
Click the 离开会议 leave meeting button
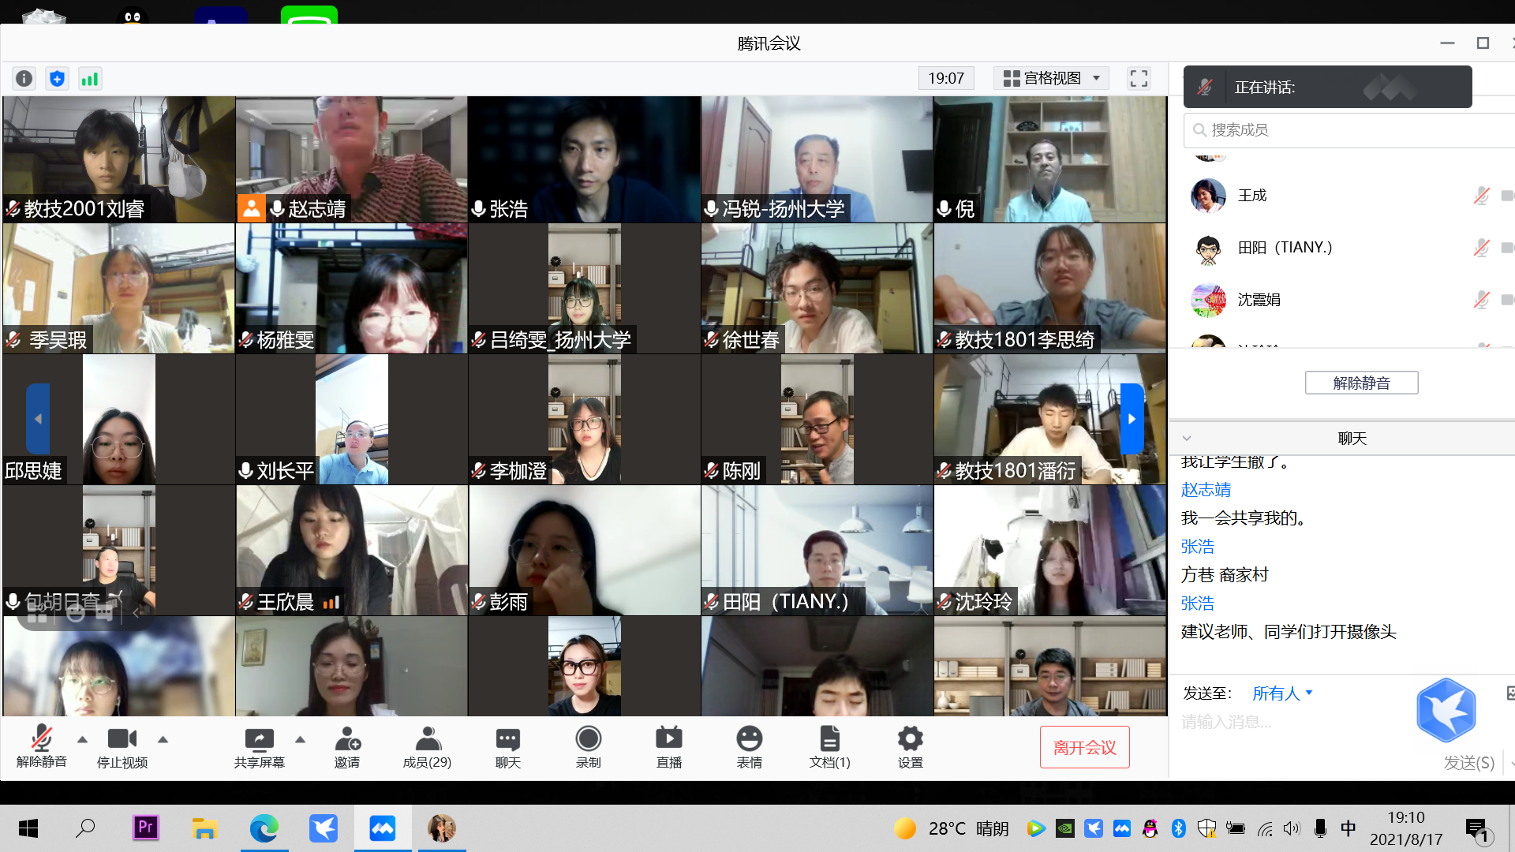tap(1084, 747)
